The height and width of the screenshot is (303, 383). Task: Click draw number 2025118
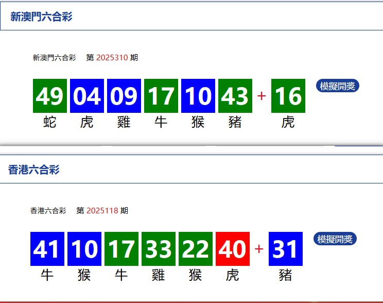point(102,211)
